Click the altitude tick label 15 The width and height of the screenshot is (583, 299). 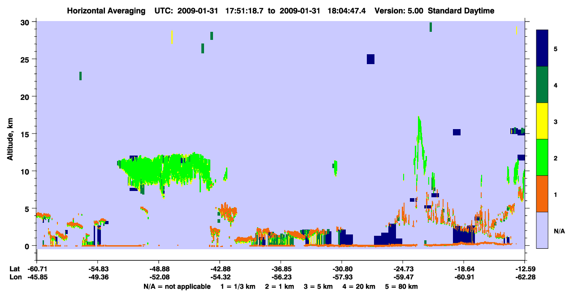point(26,134)
